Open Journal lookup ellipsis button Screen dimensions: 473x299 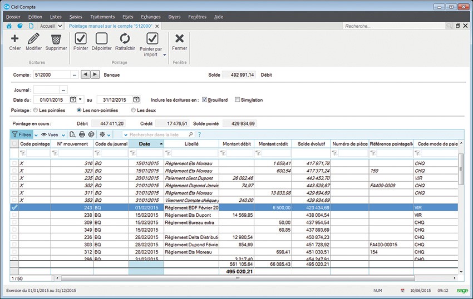[63, 90]
